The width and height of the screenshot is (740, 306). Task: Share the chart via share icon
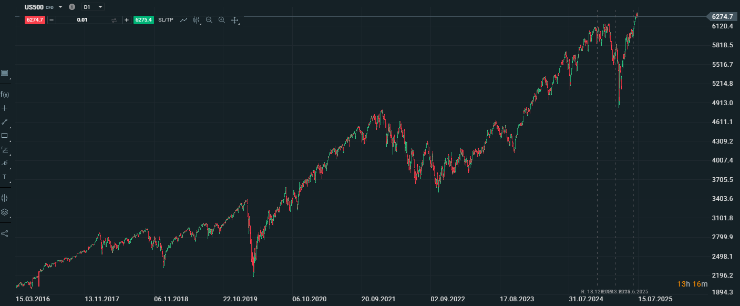(5, 233)
